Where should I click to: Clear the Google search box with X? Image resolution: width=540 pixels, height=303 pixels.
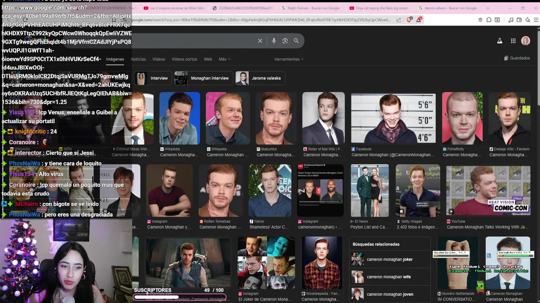click(260, 41)
